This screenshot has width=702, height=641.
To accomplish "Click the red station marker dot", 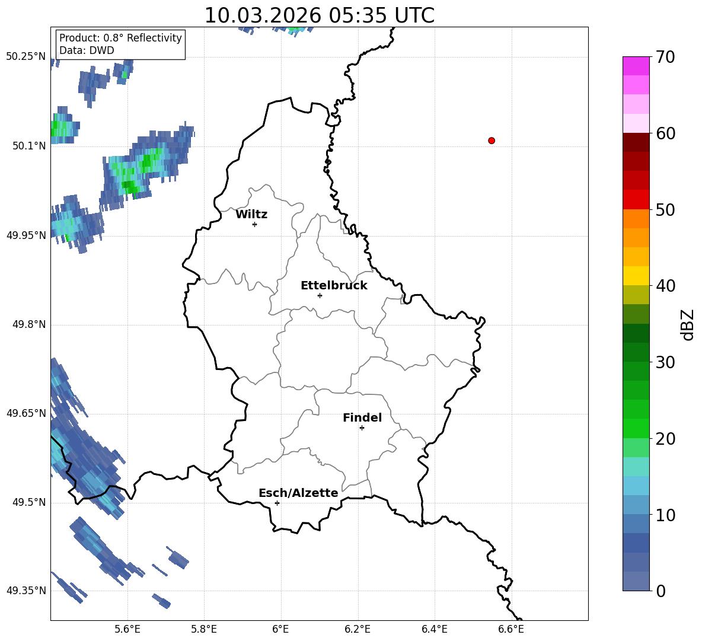I will [x=492, y=141].
